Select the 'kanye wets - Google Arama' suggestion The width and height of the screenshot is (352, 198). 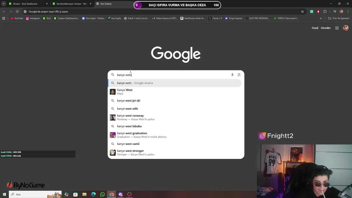(x=175, y=83)
